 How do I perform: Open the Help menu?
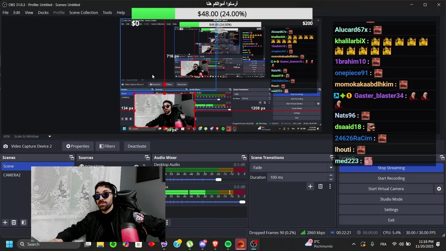coord(121,13)
